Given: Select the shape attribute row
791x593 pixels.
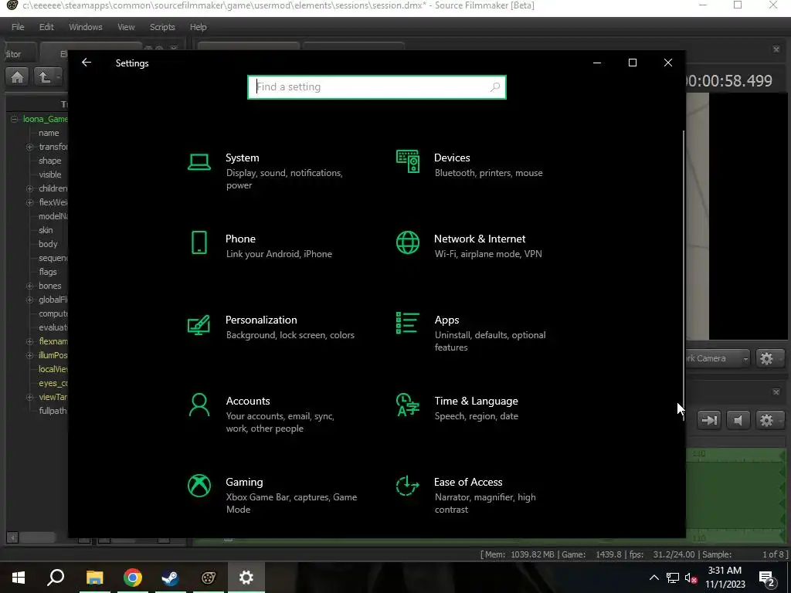Looking at the screenshot, I should pos(50,161).
